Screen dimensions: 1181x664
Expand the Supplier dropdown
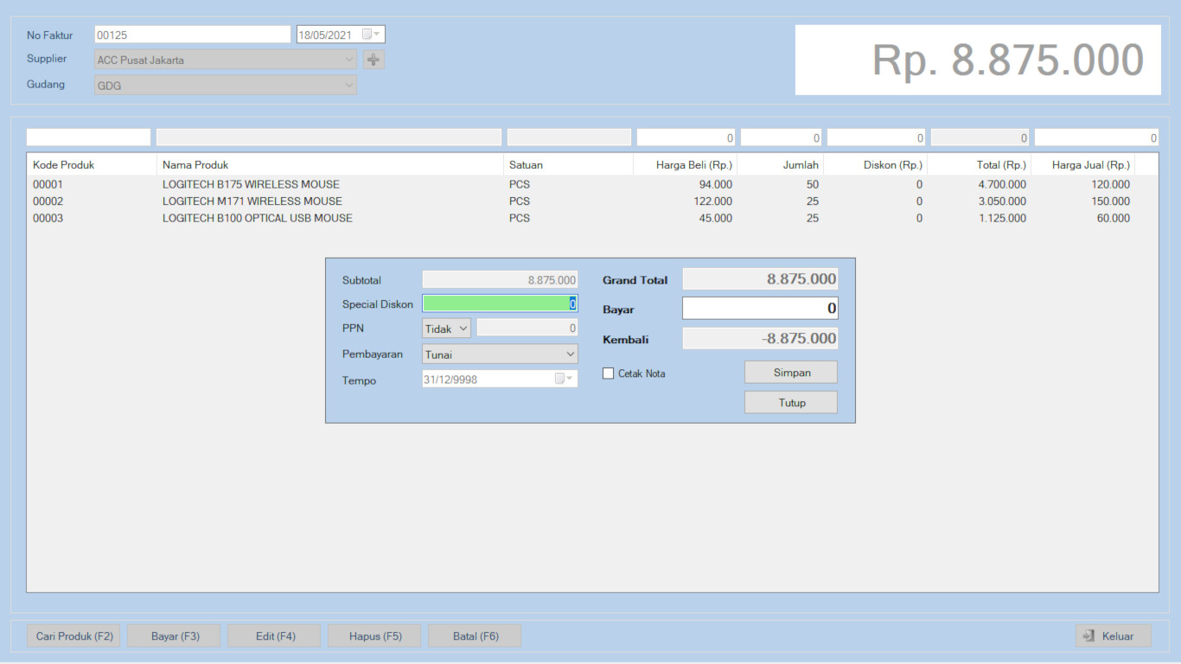pos(348,60)
